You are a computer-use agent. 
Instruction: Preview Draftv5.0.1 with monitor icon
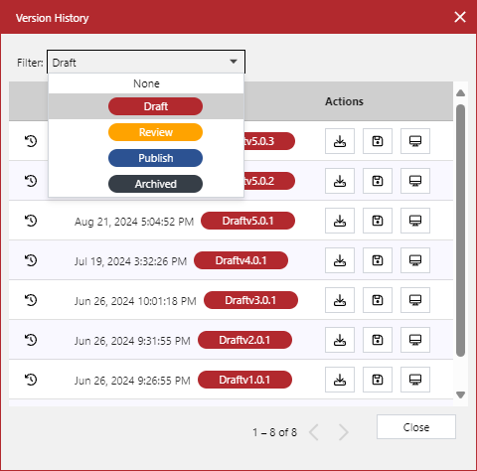(415, 221)
